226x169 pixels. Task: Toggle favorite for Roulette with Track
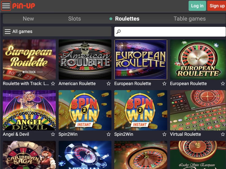[53, 84]
